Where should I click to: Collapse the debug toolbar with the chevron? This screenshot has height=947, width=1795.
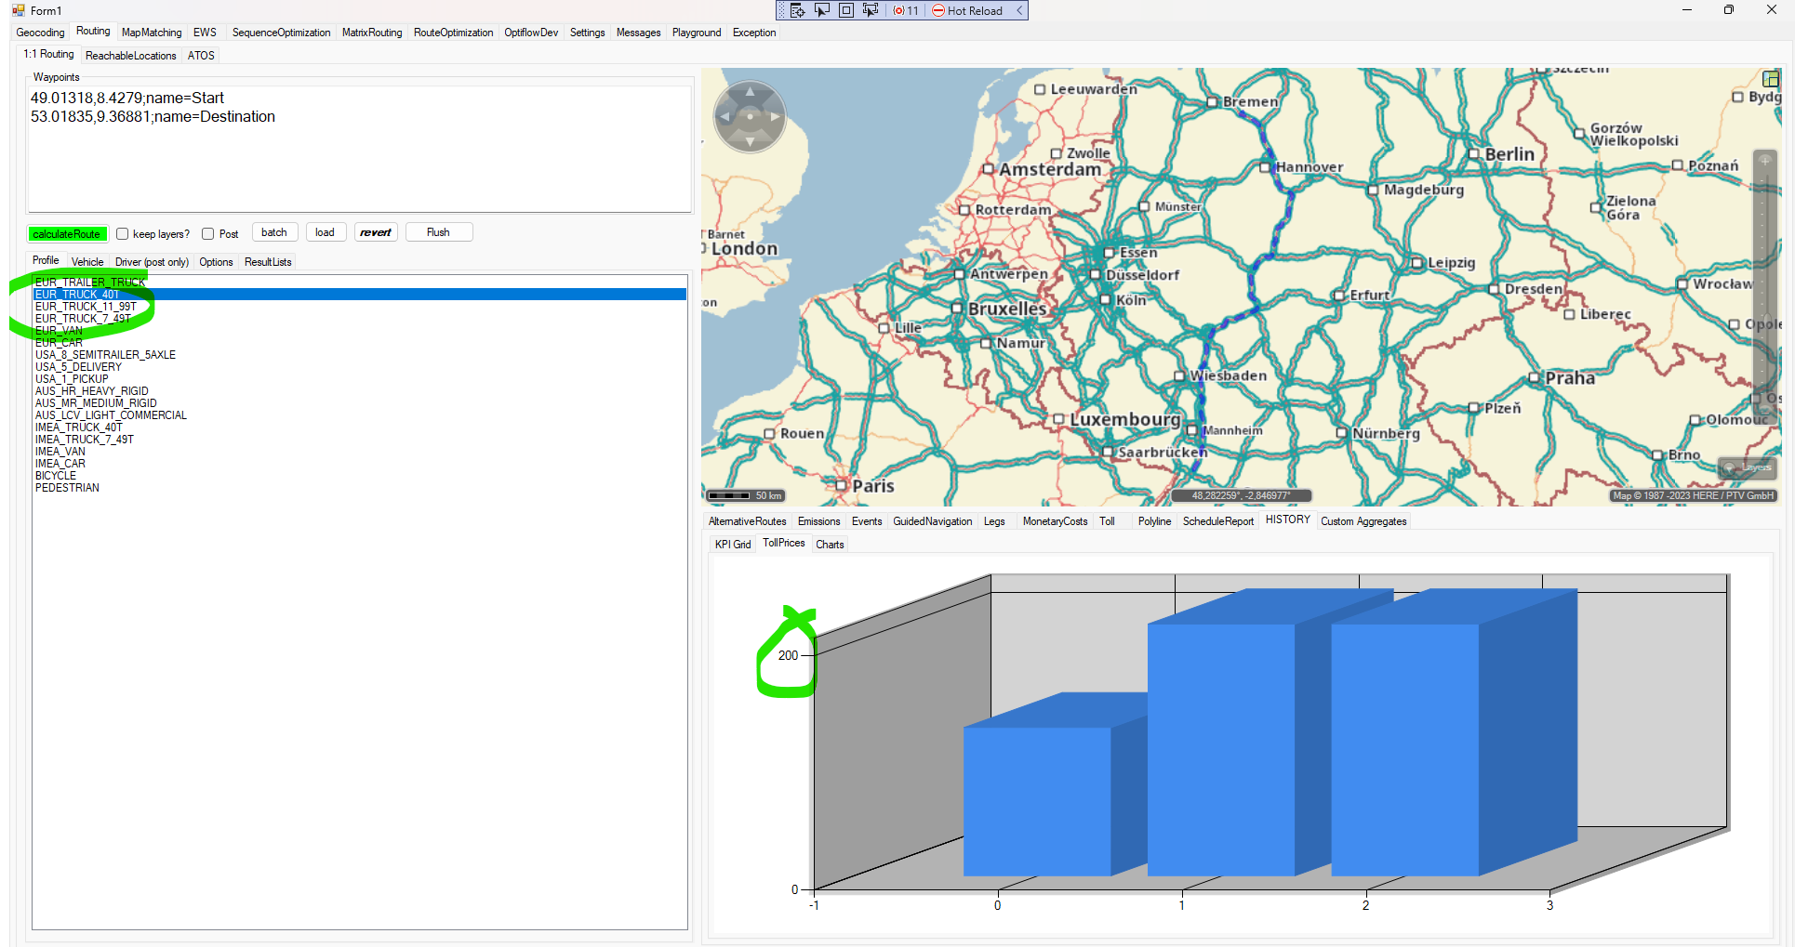(1019, 10)
